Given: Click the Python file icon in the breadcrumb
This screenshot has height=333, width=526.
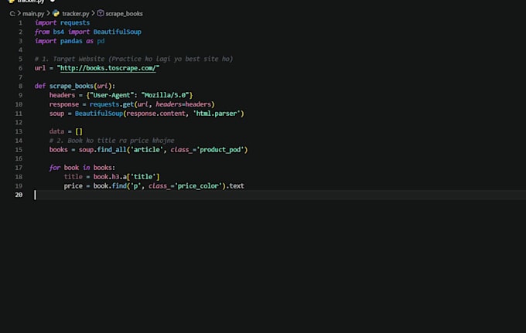Looking at the screenshot, I should click(x=56, y=13).
